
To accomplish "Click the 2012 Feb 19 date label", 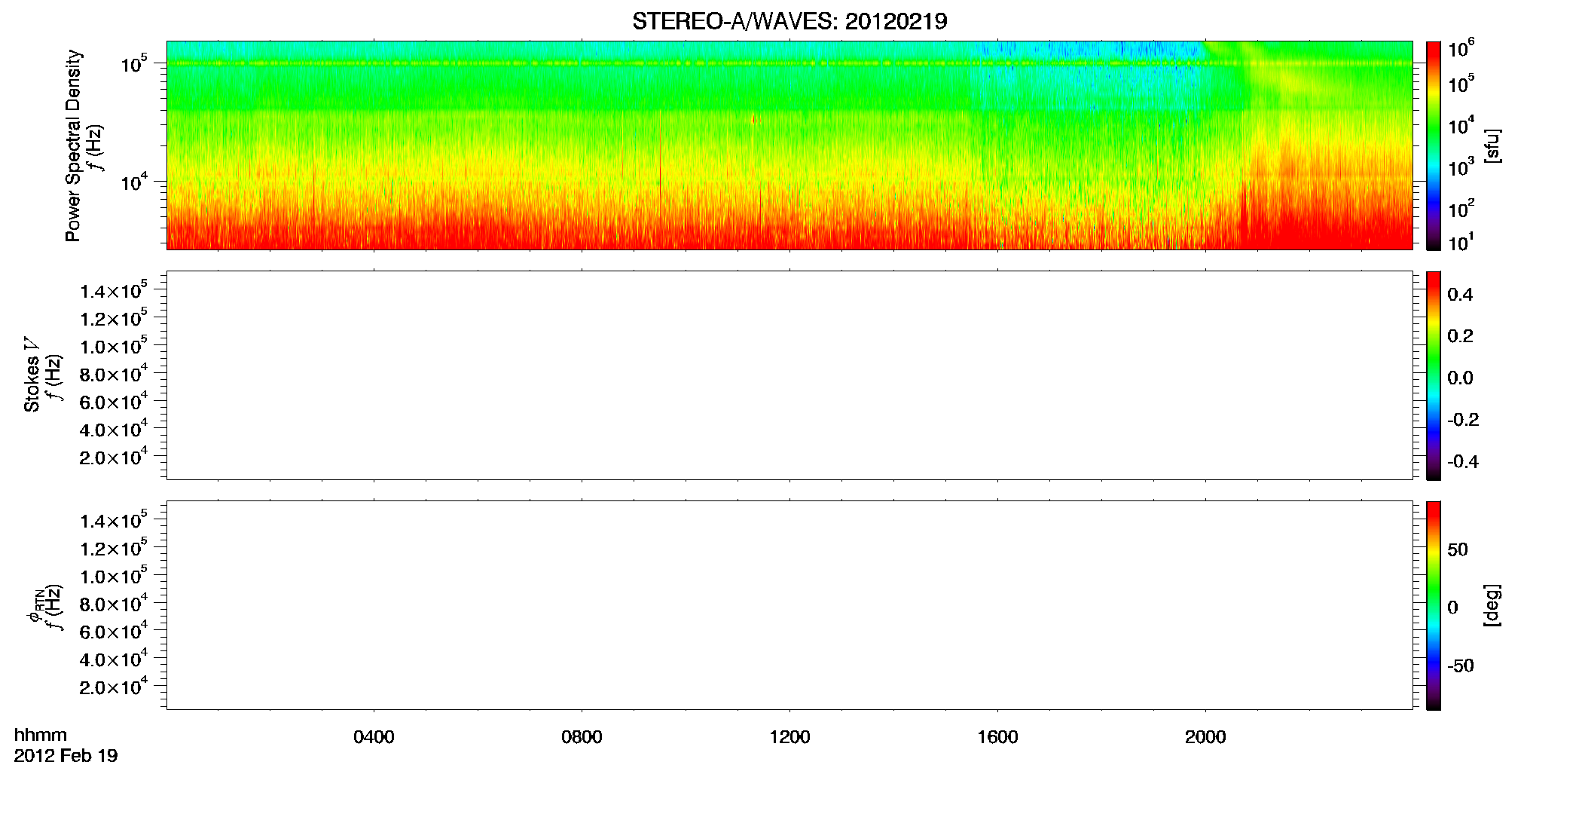I will coord(66,755).
